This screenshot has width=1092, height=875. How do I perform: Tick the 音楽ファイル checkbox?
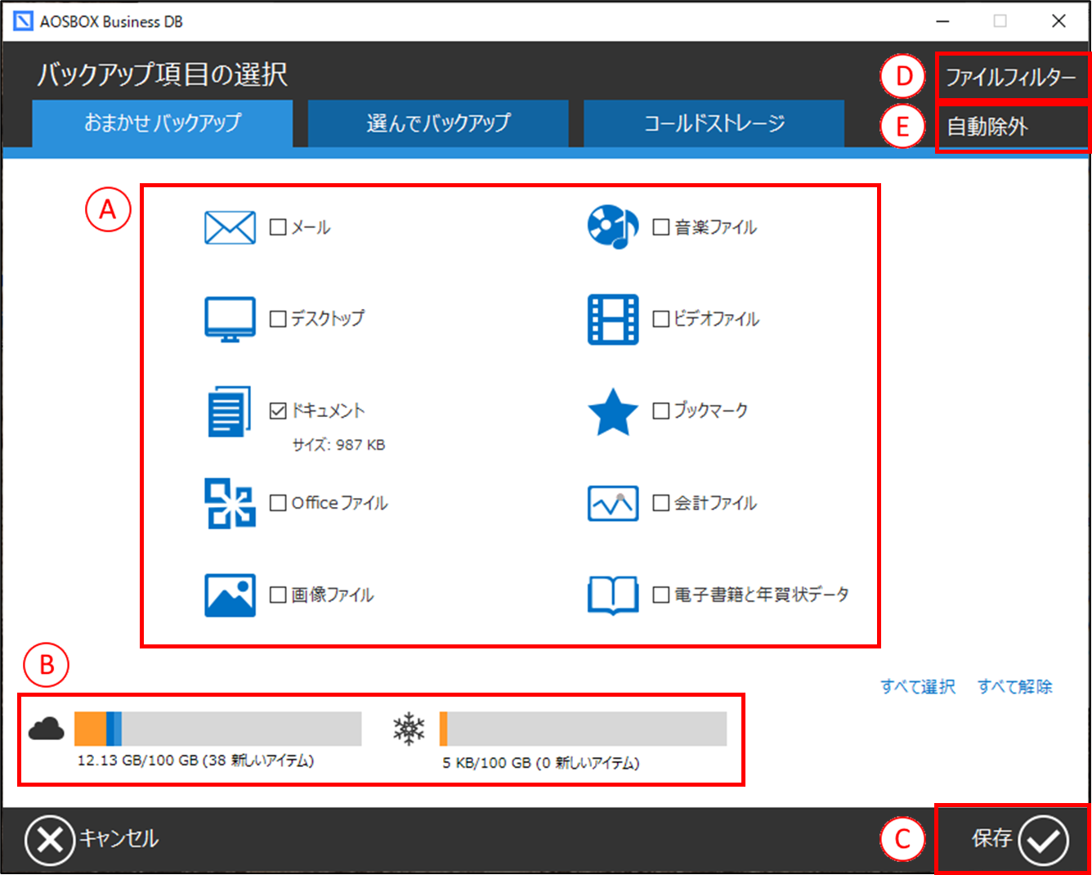pos(661,227)
